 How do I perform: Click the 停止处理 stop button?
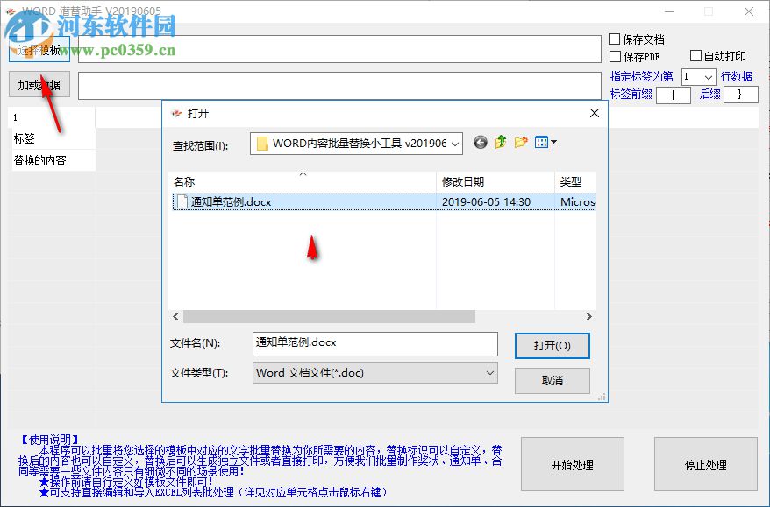click(705, 464)
